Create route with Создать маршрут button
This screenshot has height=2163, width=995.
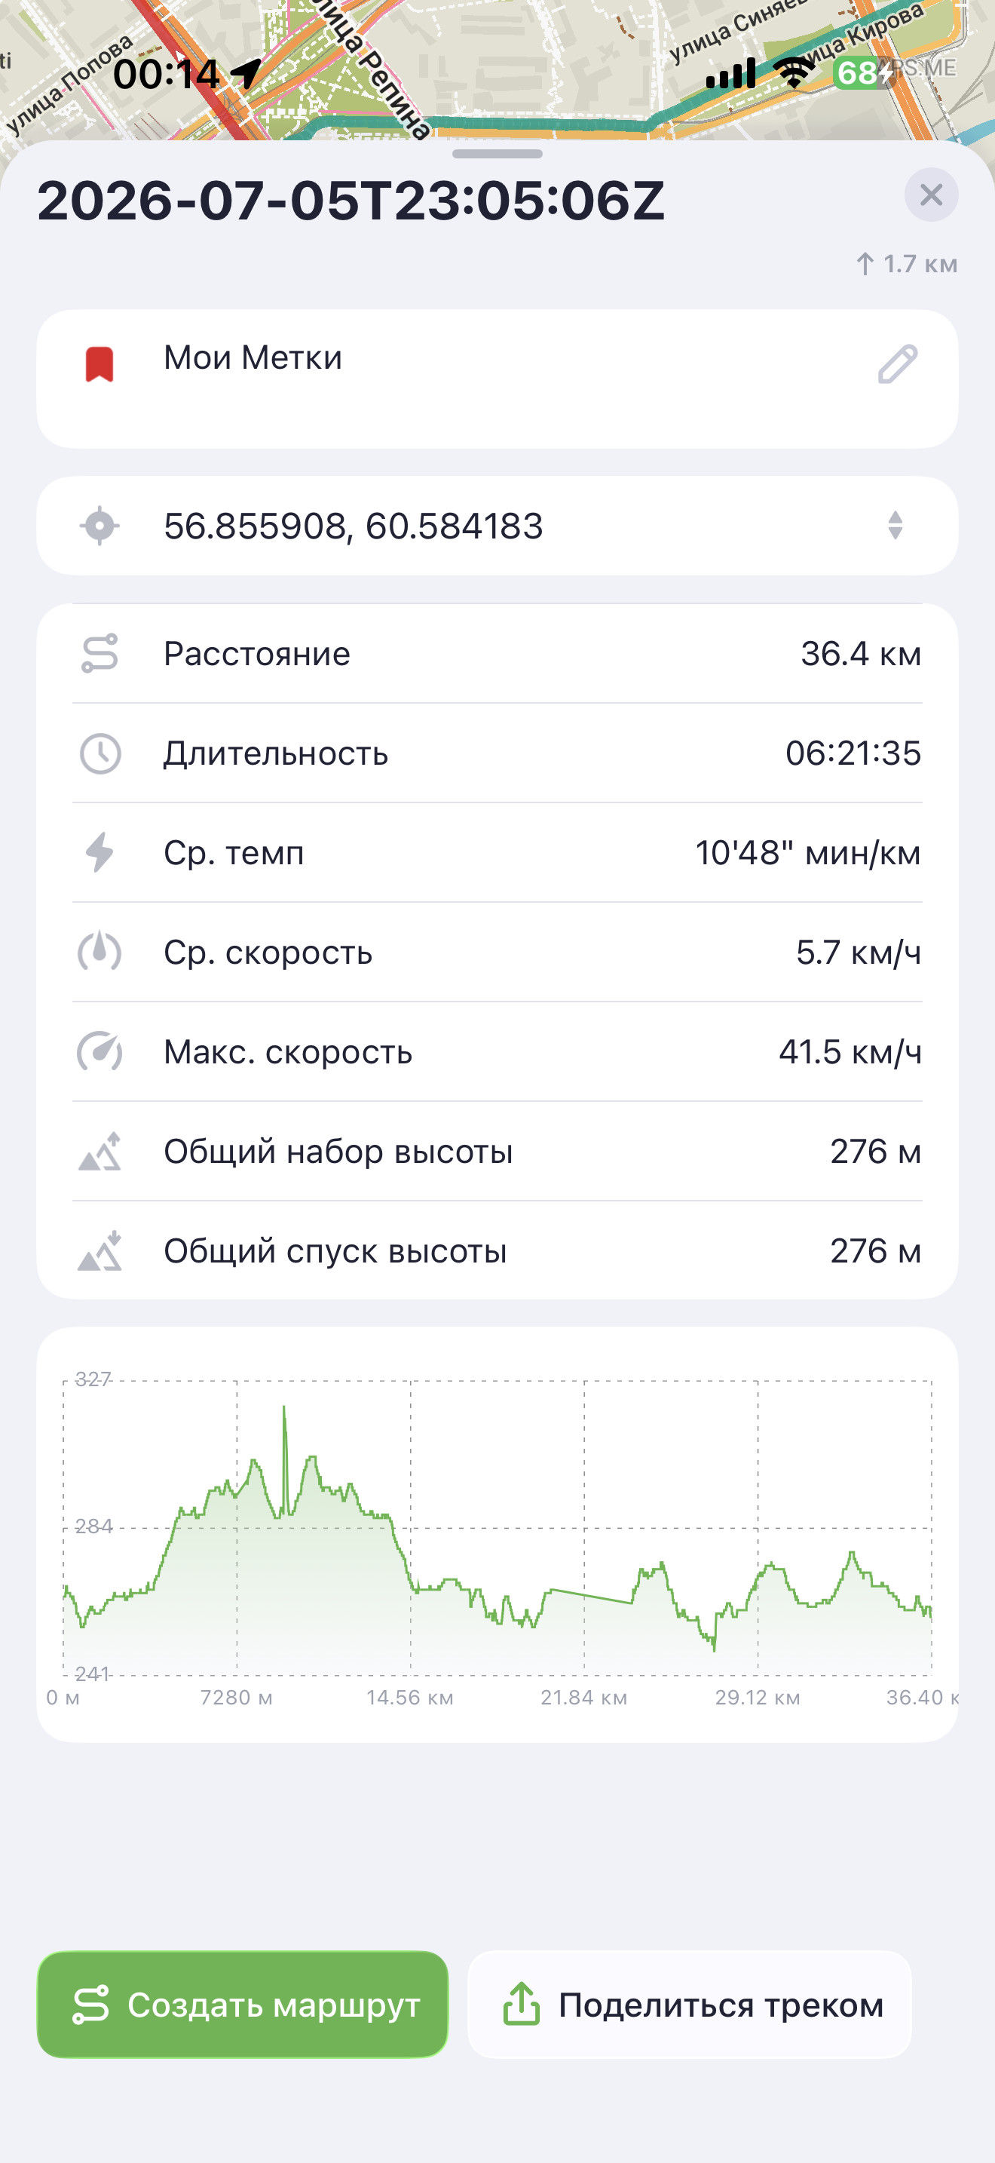tap(243, 2005)
